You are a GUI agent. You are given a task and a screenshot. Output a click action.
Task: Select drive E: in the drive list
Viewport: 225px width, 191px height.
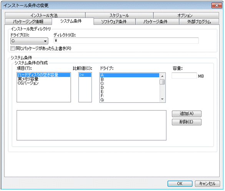pos(130,91)
